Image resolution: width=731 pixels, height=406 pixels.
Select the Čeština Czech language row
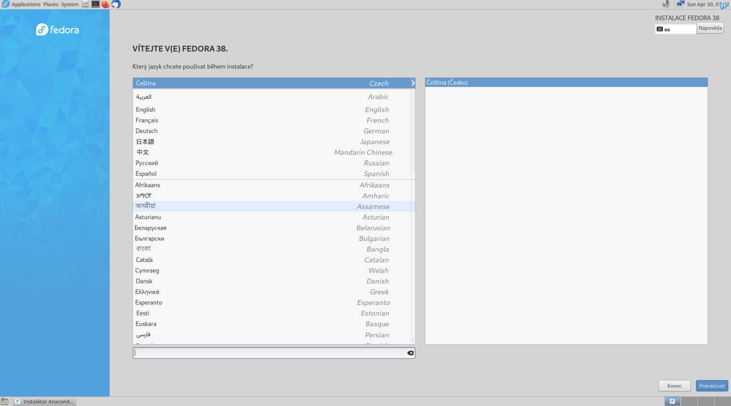[x=274, y=83]
